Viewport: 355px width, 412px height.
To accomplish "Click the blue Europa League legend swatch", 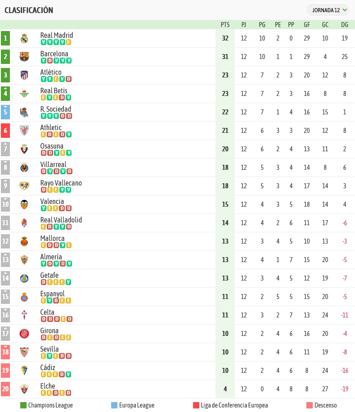I will 114,405.
